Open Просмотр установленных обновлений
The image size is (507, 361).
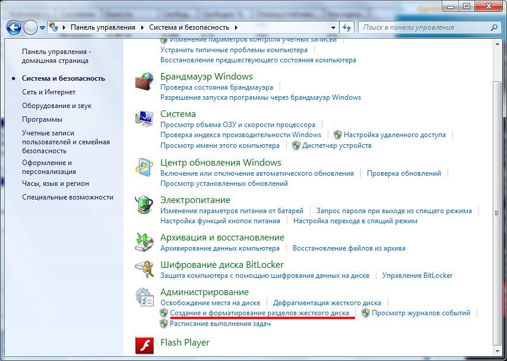click(x=224, y=183)
